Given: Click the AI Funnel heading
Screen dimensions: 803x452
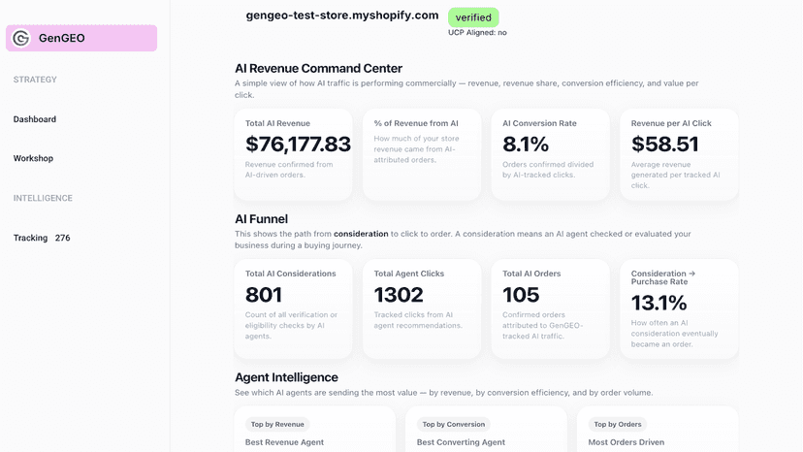Looking at the screenshot, I should click(261, 219).
